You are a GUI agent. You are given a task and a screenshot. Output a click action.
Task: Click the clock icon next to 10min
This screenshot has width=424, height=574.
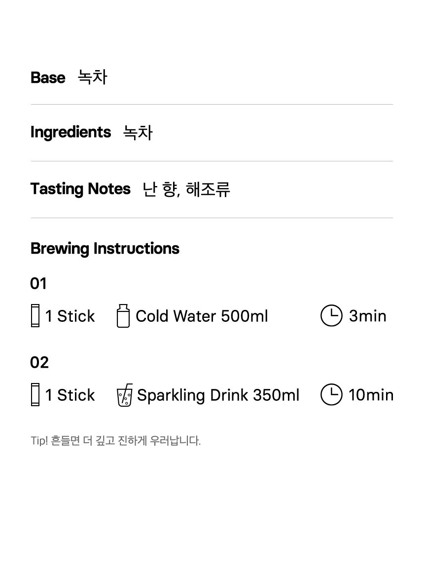pyautogui.click(x=331, y=395)
